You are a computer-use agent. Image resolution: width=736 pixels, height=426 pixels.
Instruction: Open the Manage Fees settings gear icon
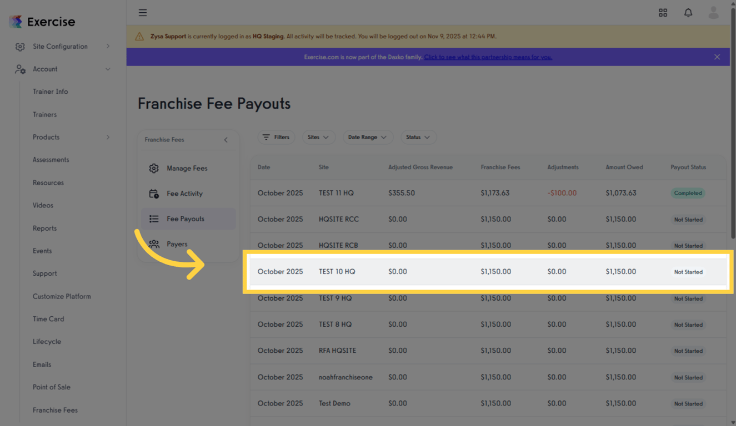(154, 168)
